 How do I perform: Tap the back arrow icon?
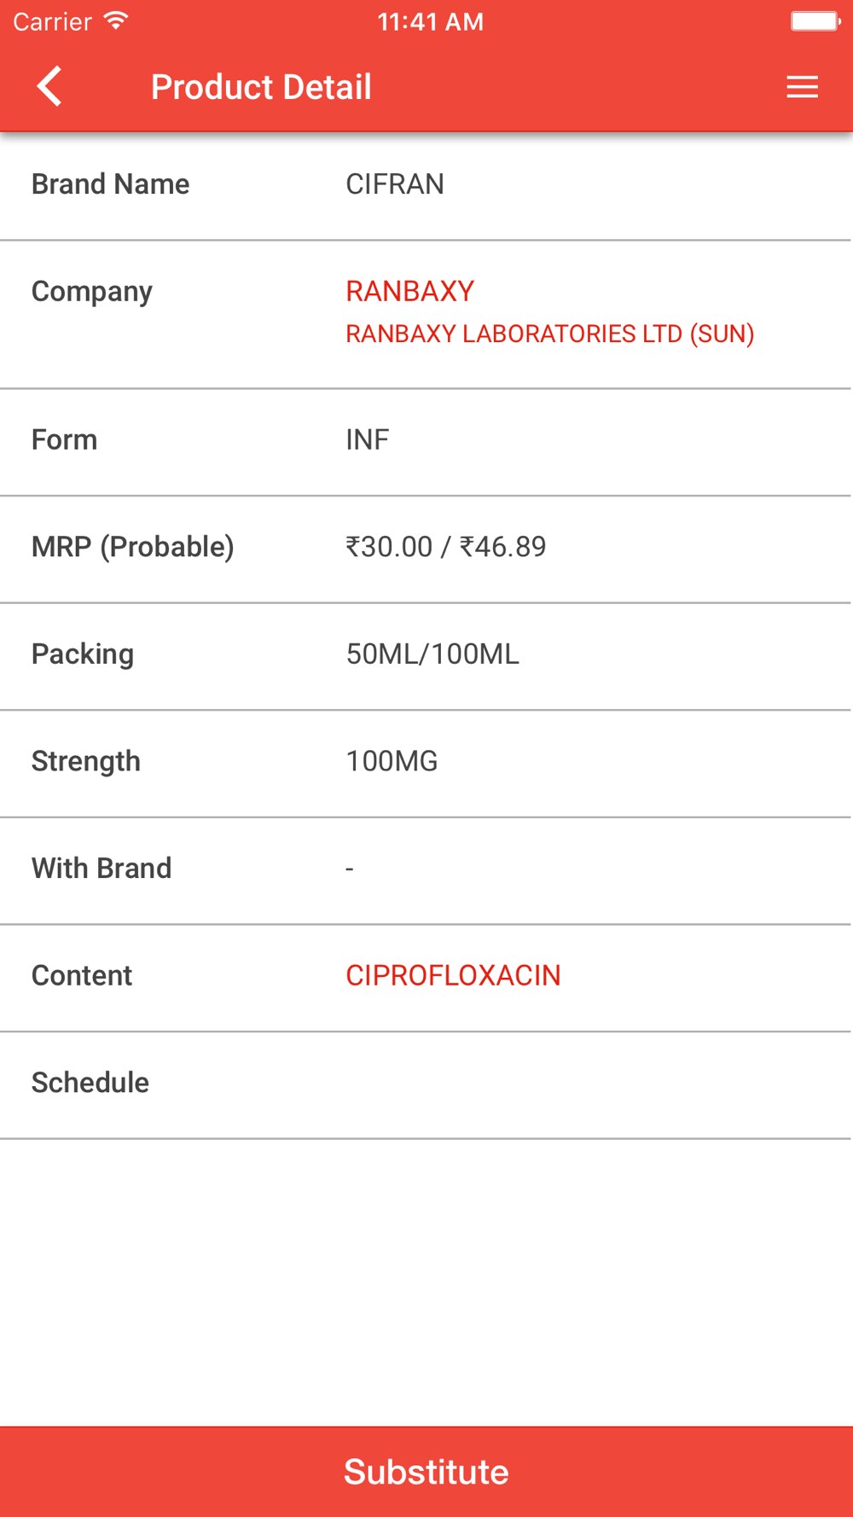49,86
